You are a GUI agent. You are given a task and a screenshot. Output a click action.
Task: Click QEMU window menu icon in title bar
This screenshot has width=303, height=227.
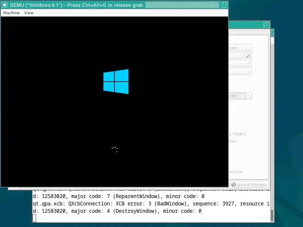(5, 5)
